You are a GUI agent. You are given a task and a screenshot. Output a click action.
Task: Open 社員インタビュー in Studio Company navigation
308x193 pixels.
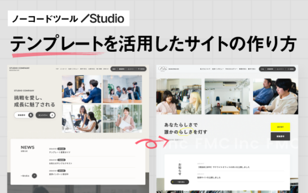pos(73,69)
